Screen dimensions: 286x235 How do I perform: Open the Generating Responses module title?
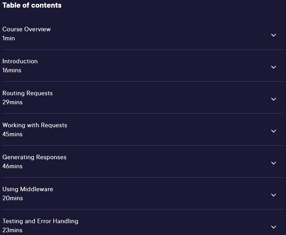click(34, 157)
